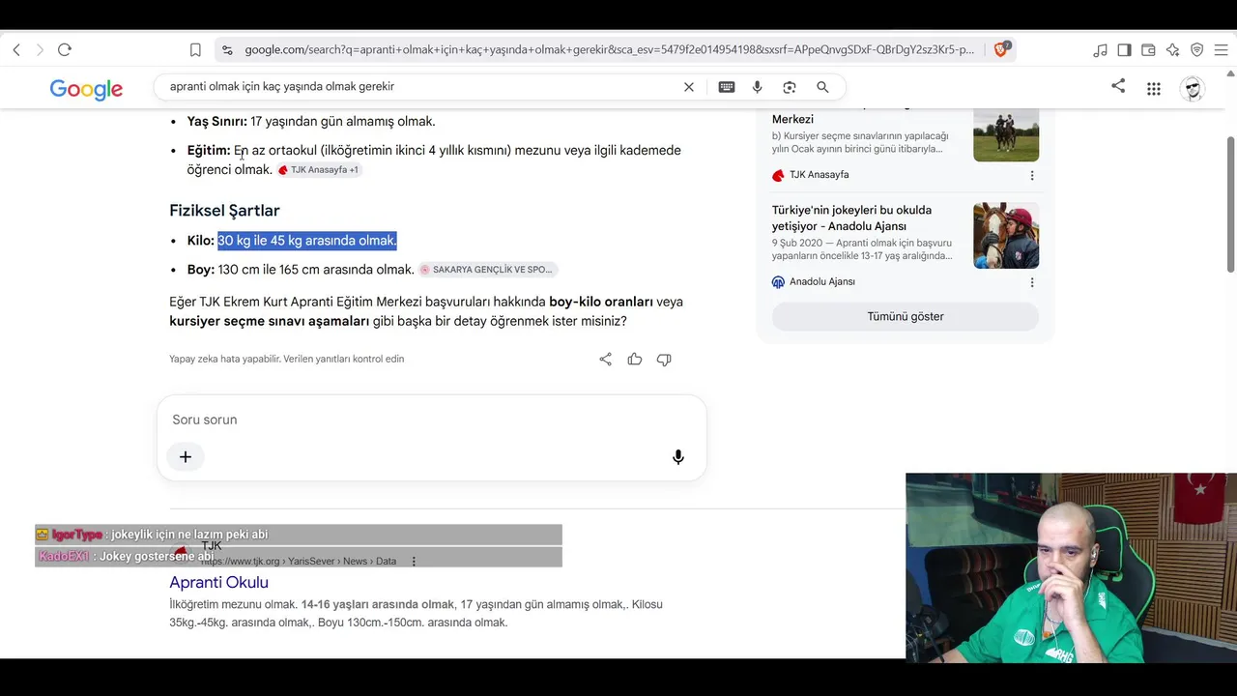Open the Brave Shields icon

click(1001, 49)
